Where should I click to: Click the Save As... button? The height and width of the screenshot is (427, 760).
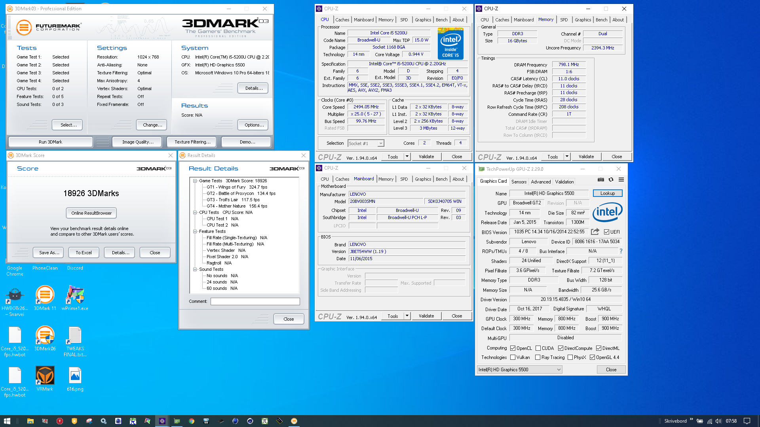(49, 253)
